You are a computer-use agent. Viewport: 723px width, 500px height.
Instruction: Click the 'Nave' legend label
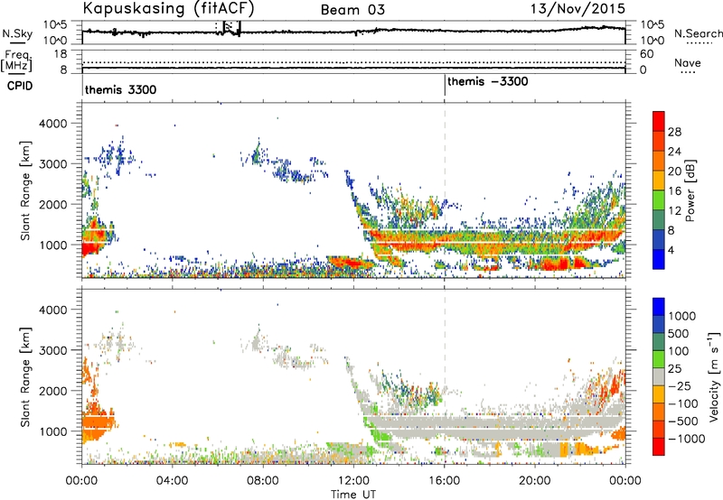(688, 62)
